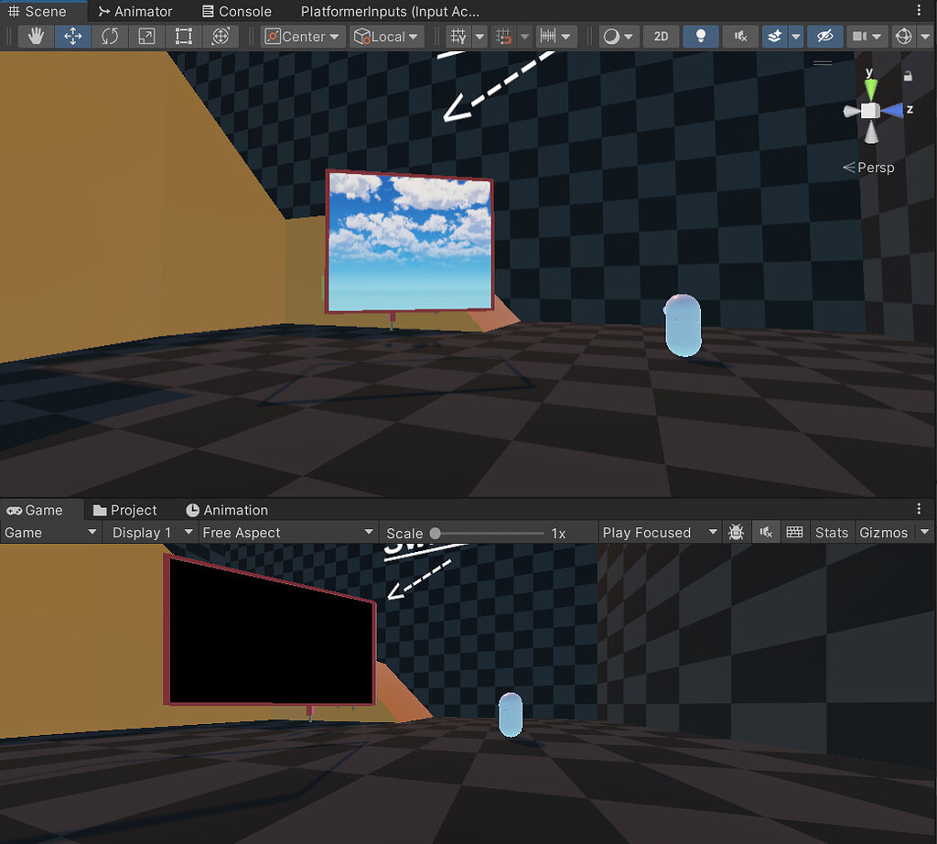
Task: Select the Move tool
Action: 71,36
